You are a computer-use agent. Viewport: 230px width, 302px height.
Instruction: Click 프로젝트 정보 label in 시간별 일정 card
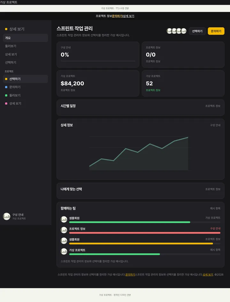tap(213, 106)
